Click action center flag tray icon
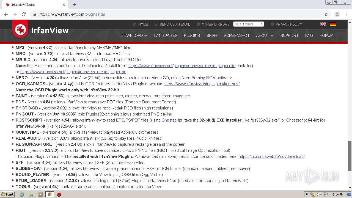Image resolution: width=352 pixels, height=198 pixels. tap(326, 194)
